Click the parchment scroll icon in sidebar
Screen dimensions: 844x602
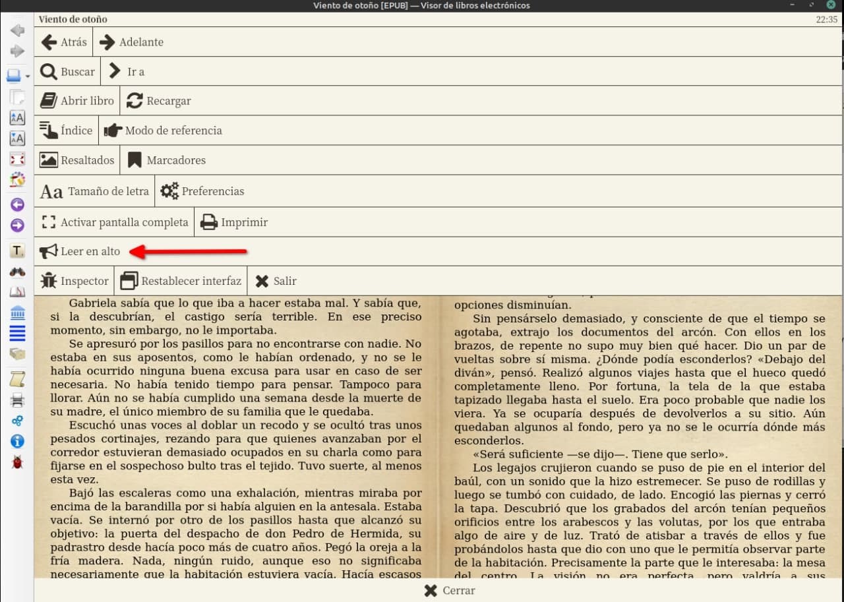click(x=17, y=379)
